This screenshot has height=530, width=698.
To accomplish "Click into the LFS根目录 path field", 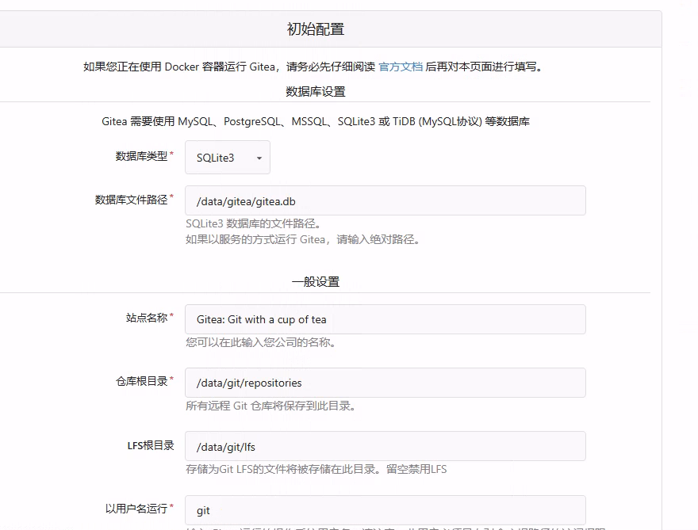I will (x=385, y=446).
